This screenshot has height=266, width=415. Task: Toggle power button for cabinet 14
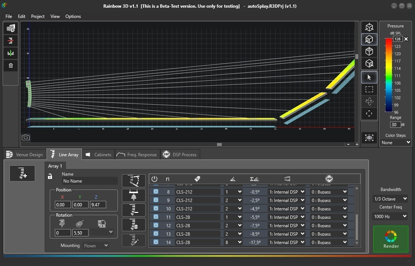pyautogui.click(x=156, y=242)
